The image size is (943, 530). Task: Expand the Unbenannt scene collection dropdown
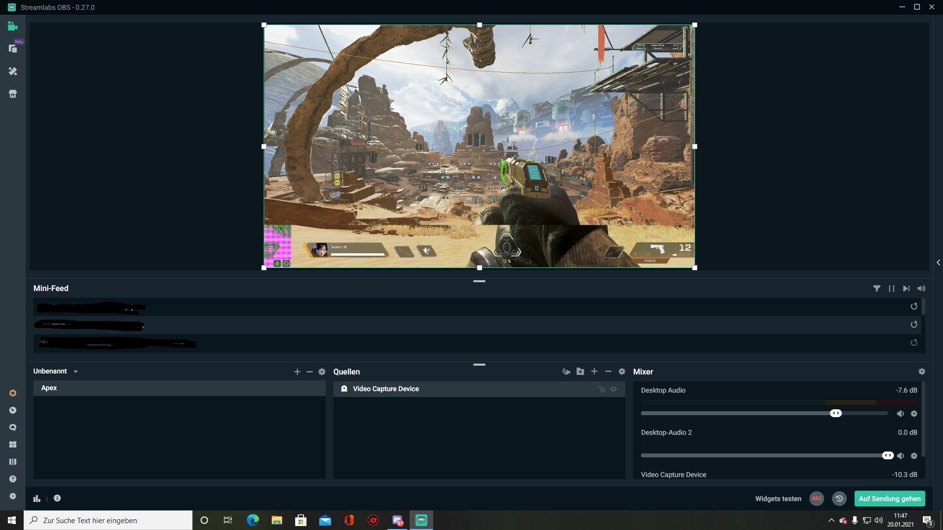[x=76, y=371]
